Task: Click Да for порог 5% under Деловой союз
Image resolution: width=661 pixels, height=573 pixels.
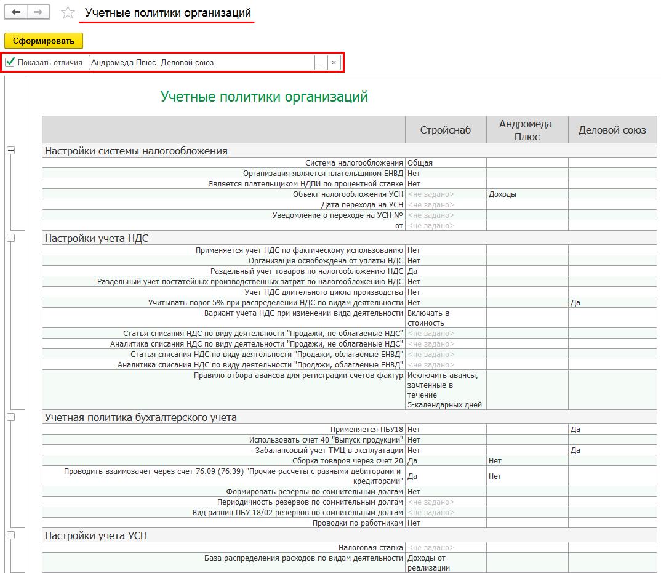Action: pyautogui.click(x=612, y=303)
